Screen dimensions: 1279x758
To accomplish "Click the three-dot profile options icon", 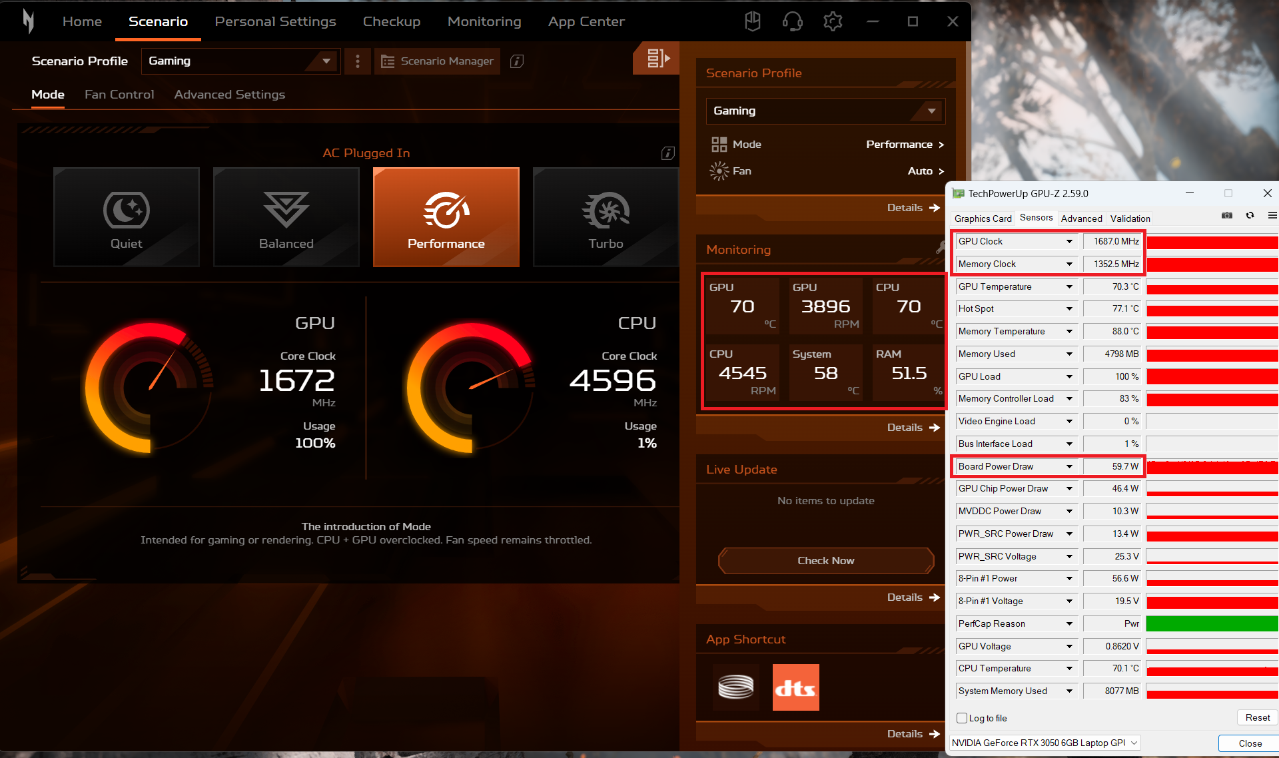I will [358, 61].
